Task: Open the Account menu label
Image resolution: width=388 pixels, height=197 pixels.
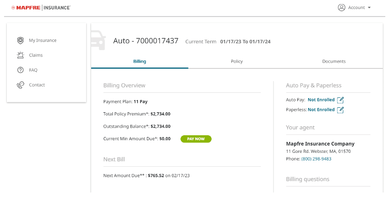Action: click(x=356, y=8)
